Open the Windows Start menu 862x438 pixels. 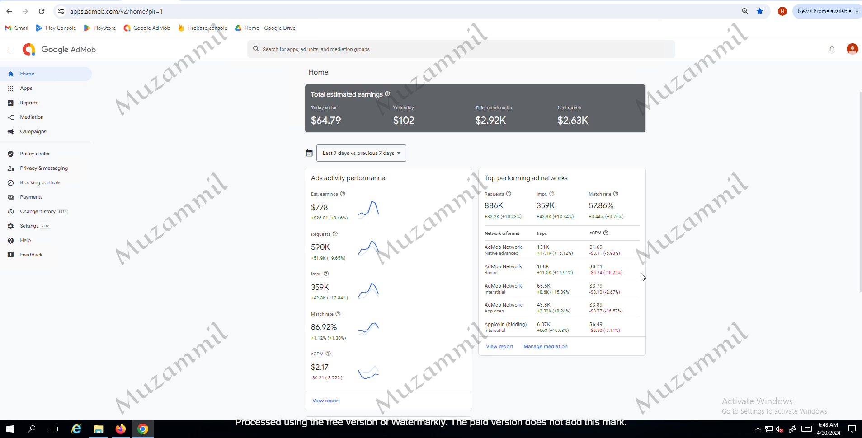(10, 429)
